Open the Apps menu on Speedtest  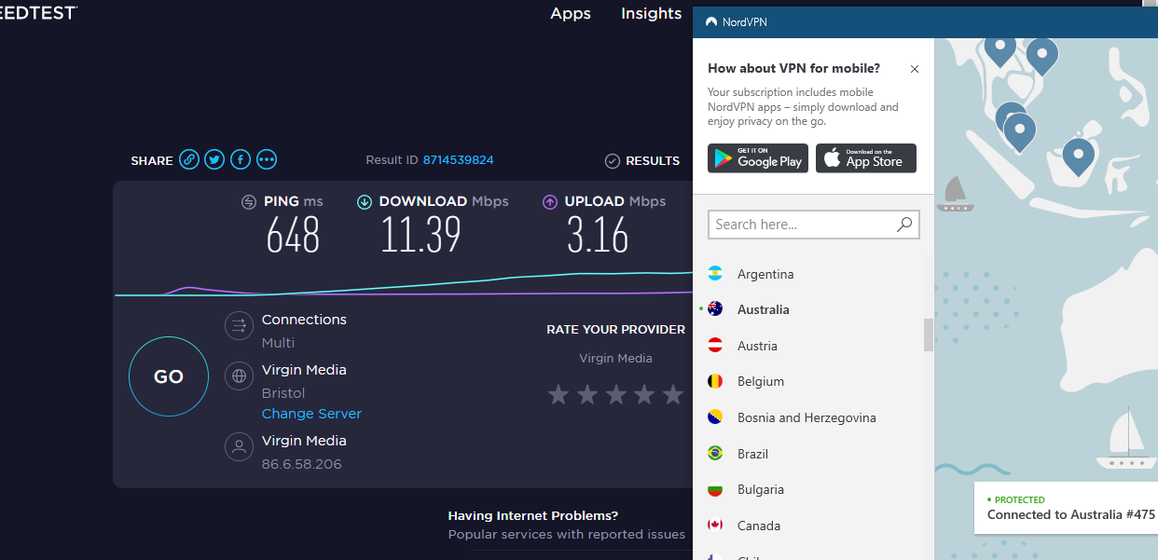571,14
